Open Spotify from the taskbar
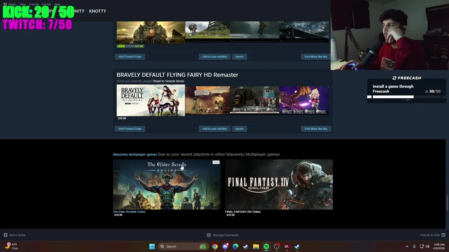This screenshot has height=252, width=449. (266, 246)
